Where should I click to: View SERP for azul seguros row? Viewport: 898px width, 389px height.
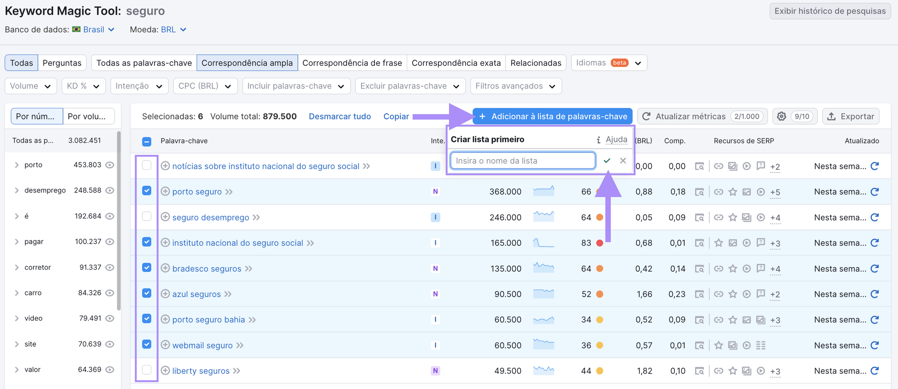699,294
